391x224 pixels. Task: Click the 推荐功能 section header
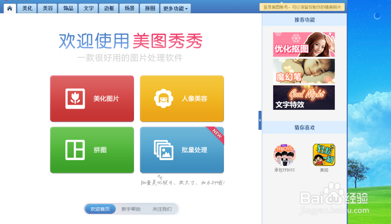tap(305, 20)
